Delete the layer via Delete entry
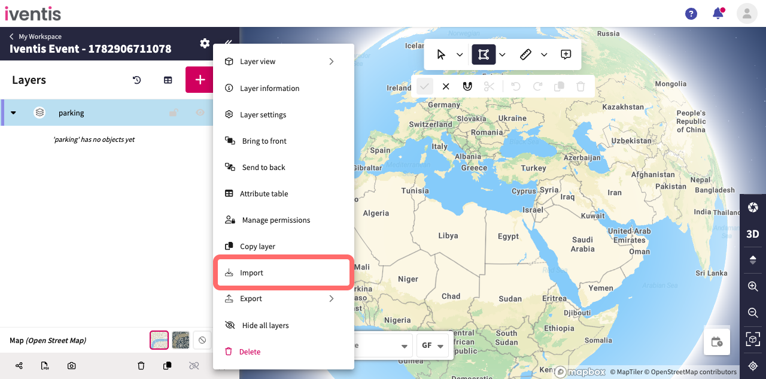The image size is (766, 379). 284,351
